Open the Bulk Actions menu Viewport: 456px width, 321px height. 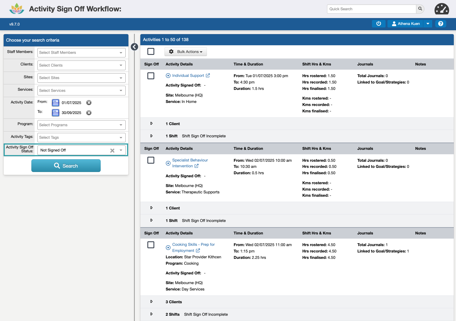[186, 52]
